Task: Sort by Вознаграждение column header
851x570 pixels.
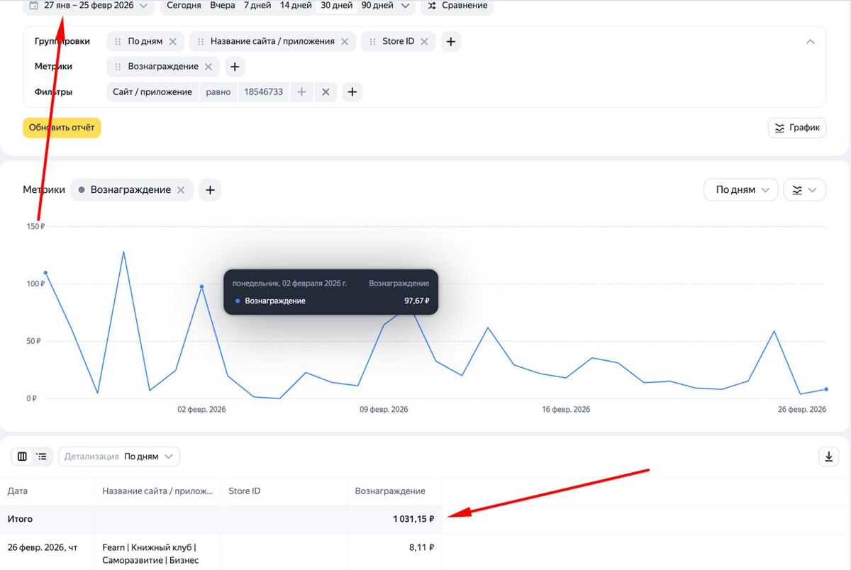Action: tap(390, 491)
